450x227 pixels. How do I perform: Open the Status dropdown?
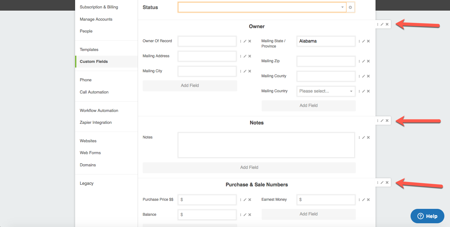(x=262, y=8)
